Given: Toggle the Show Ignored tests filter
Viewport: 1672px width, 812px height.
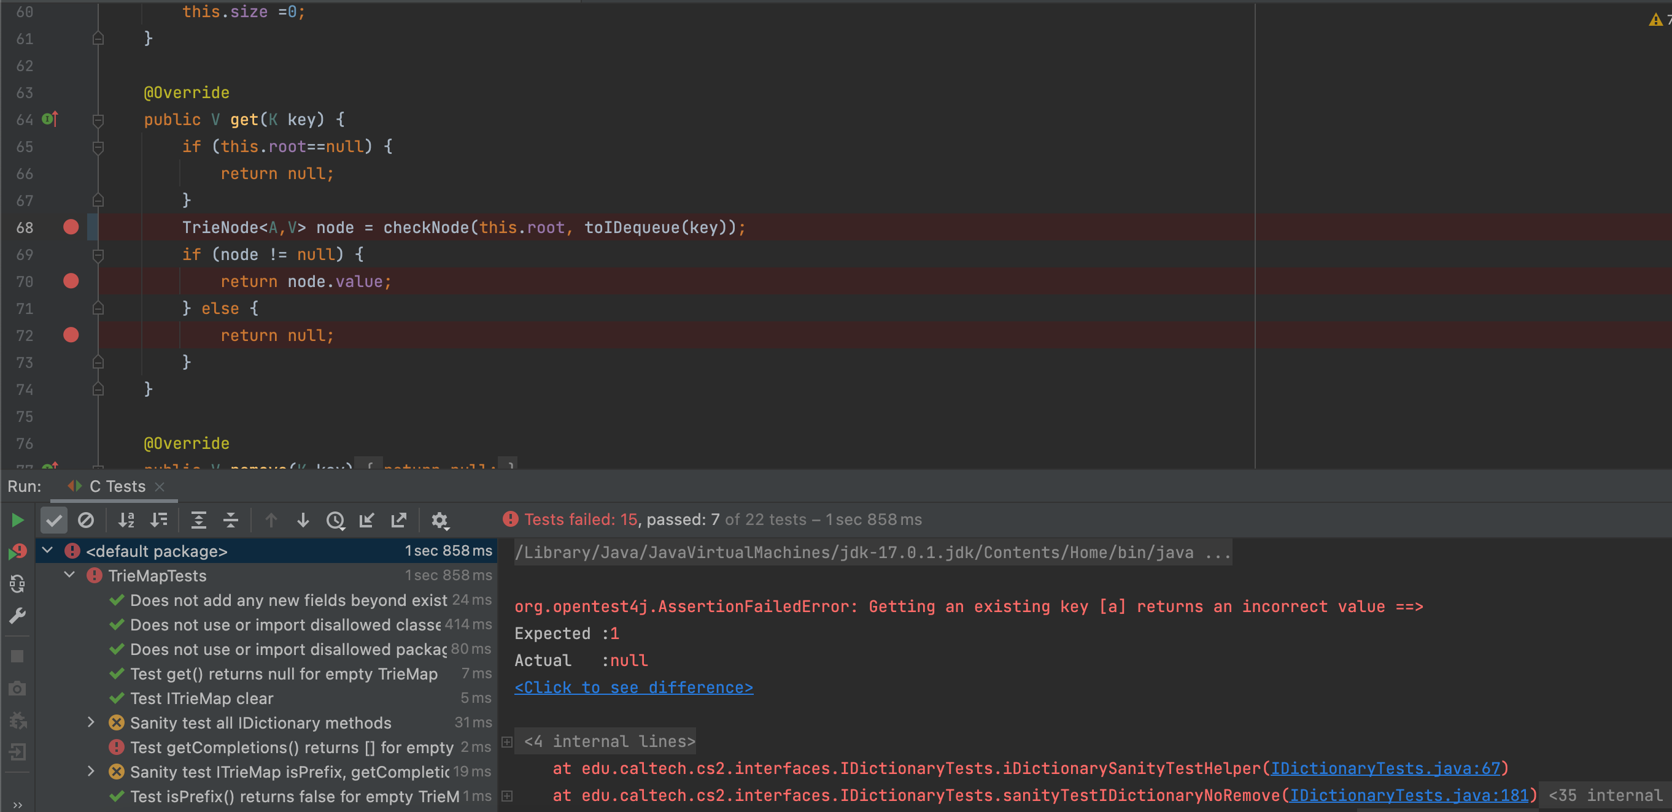Looking at the screenshot, I should point(86,520).
